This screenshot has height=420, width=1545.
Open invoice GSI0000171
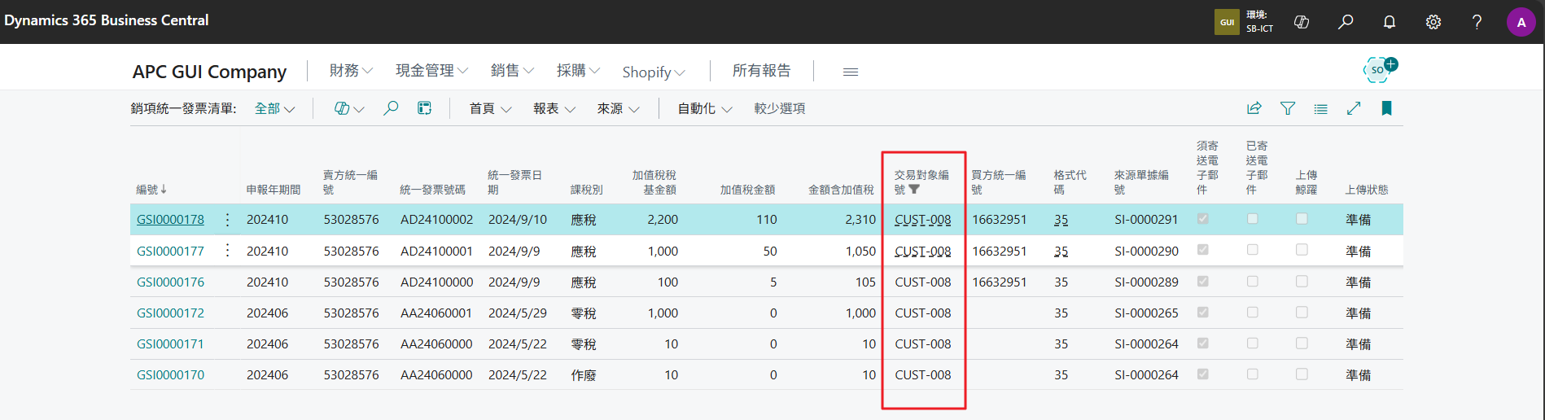pyautogui.click(x=170, y=343)
